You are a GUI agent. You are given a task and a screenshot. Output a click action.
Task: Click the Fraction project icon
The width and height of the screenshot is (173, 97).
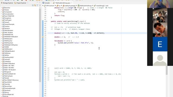tap(3, 26)
